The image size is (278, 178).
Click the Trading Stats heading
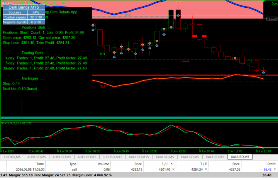point(32,53)
